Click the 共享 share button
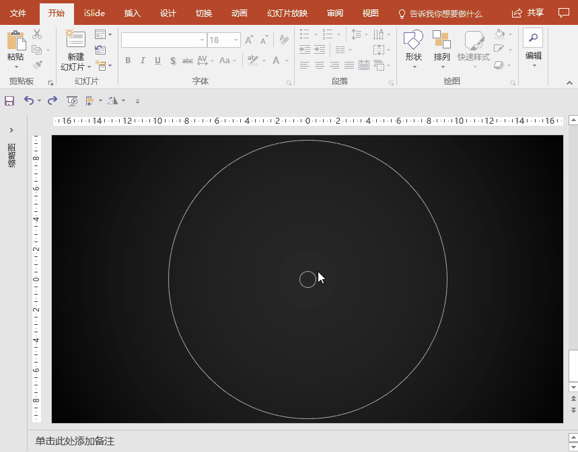This screenshot has width=578, height=452. (528, 13)
